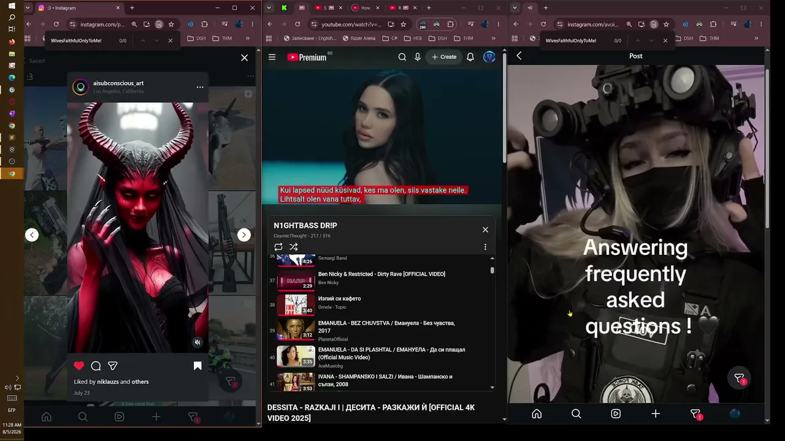Start YouTube voice search with the microphone
Image resolution: width=785 pixels, height=441 pixels.
coord(418,57)
